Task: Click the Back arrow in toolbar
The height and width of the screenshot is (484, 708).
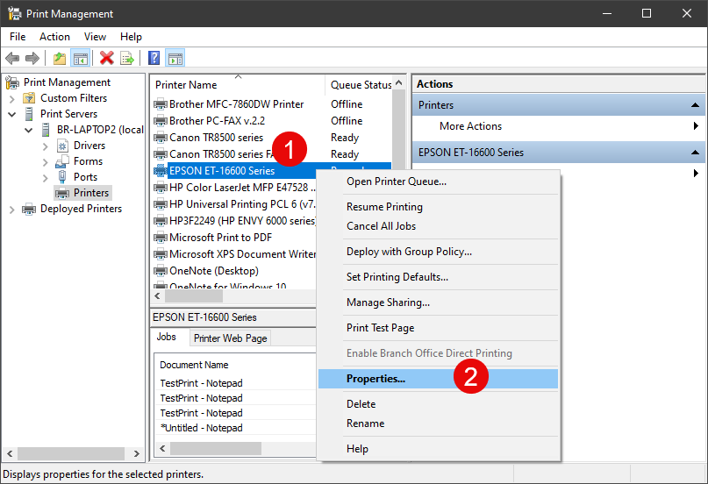Action: pos(12,59)
